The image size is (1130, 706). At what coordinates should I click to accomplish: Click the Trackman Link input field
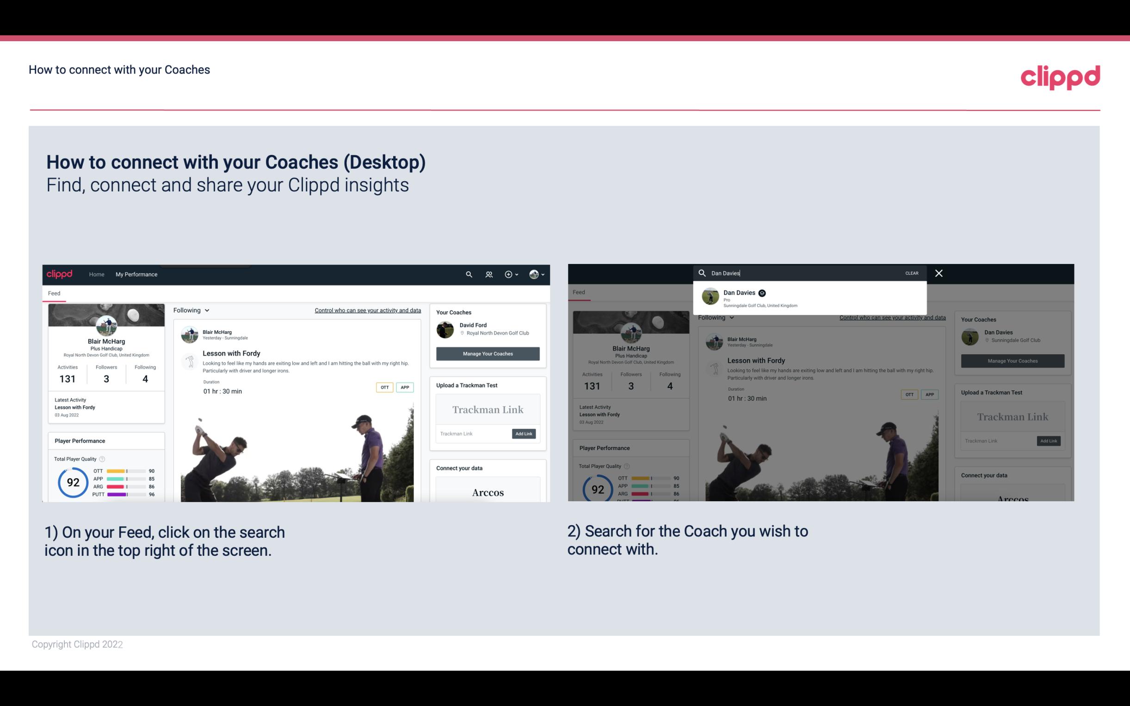[x=474, y=433]
